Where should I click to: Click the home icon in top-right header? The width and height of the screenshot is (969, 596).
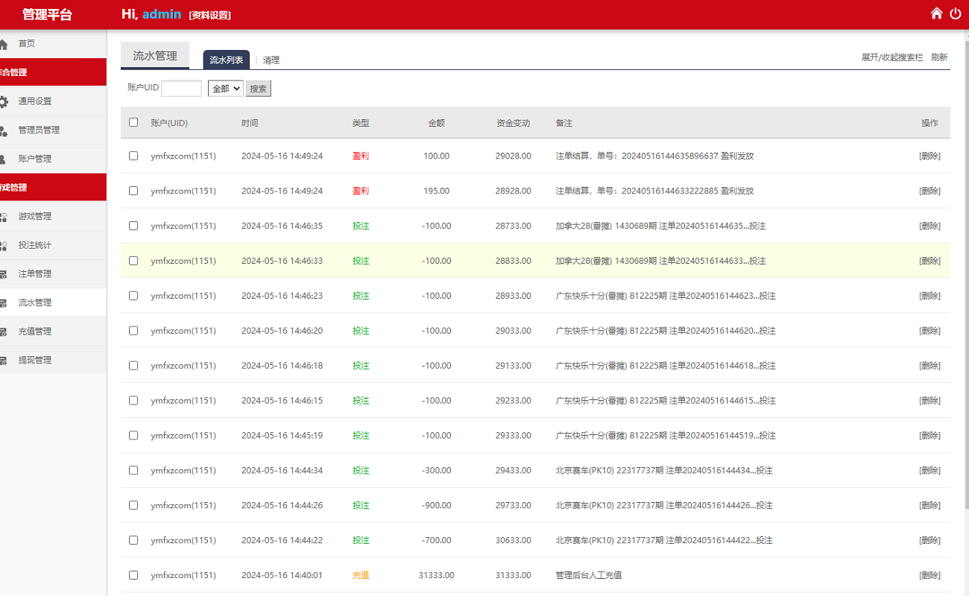pyautogui.click(x=937, y=13)
